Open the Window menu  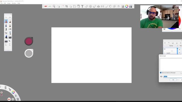pos(14,3)
